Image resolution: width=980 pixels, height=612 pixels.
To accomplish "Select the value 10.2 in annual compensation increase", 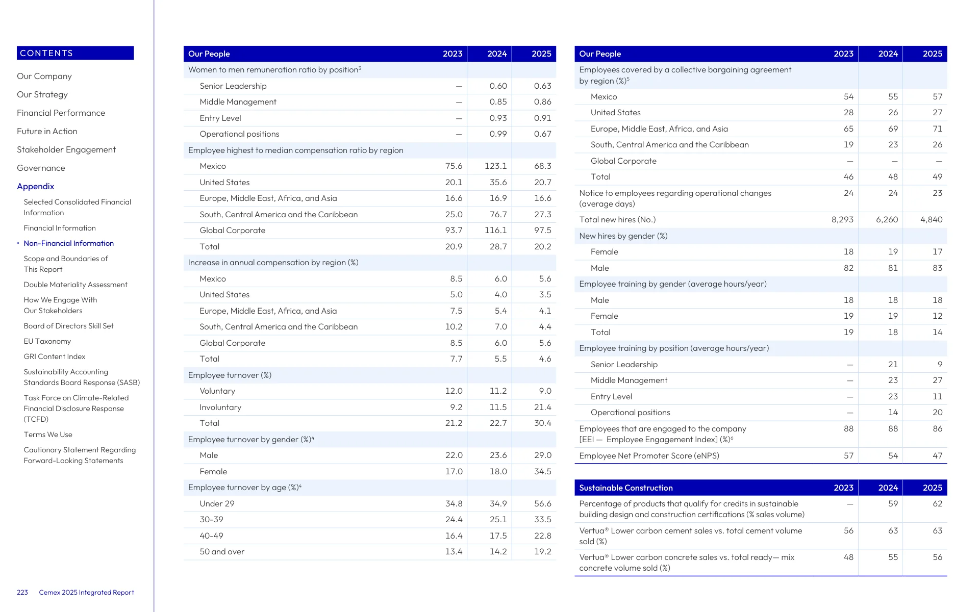I will (454, 327).
